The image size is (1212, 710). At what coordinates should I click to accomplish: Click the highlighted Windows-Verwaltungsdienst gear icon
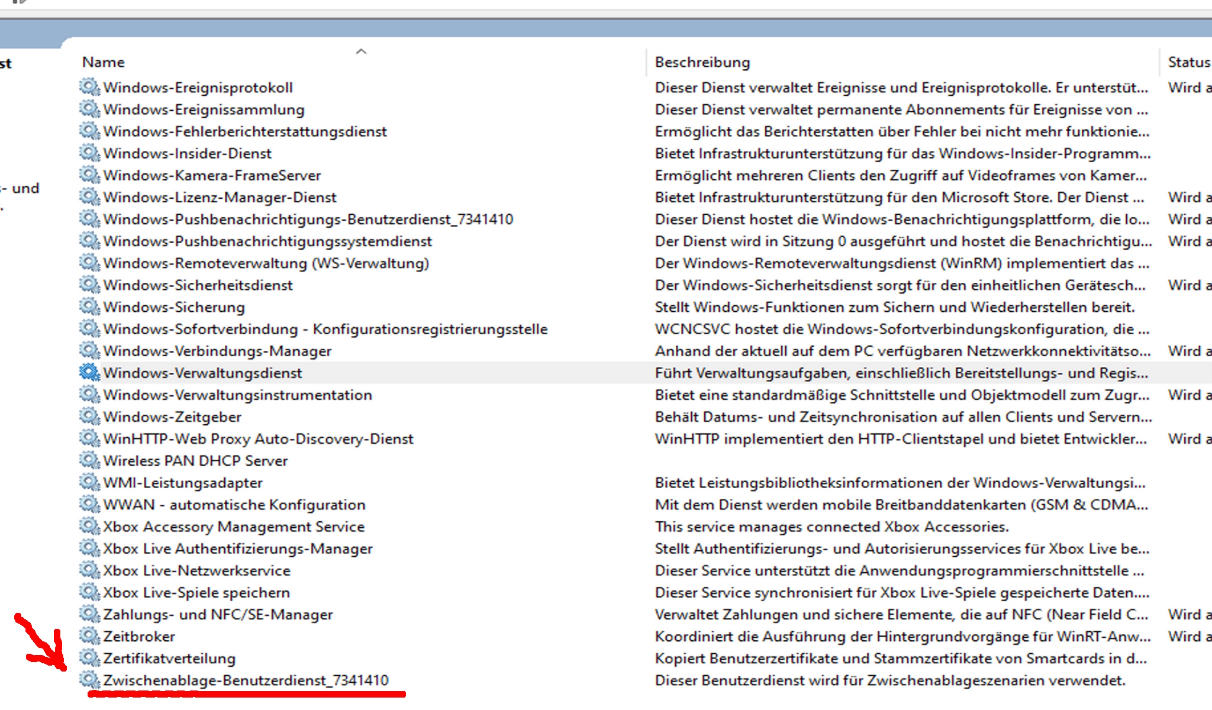click(x=89, y=372)
